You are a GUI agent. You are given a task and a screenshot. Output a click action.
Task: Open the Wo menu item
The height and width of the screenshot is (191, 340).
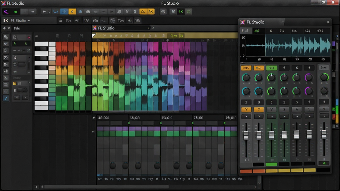[x=95, y=20]
